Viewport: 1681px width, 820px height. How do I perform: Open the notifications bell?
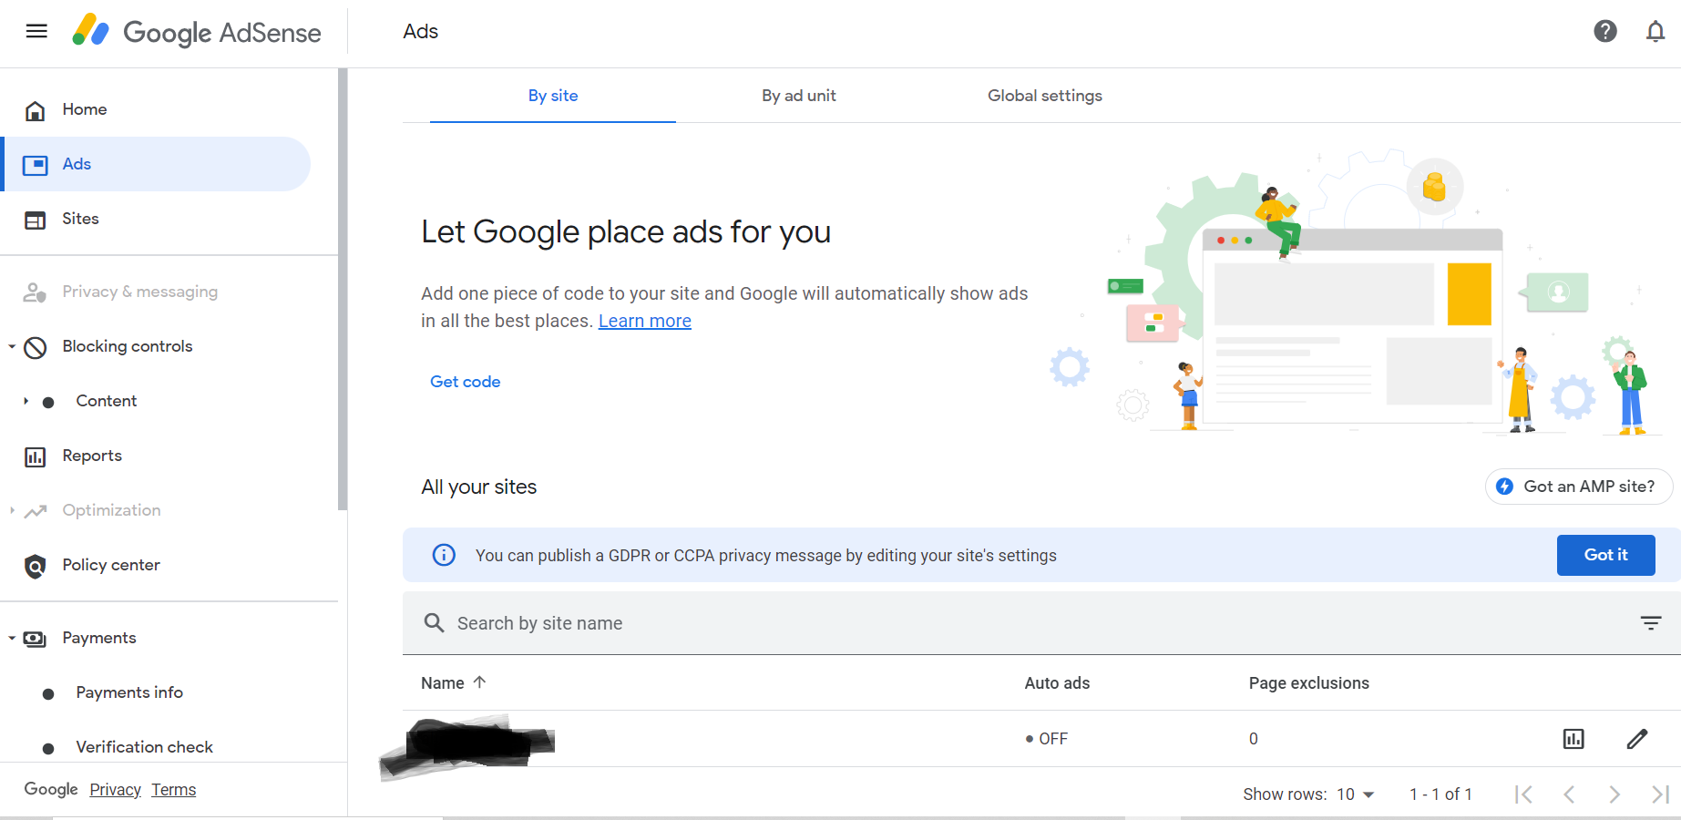pos(1655,32)
